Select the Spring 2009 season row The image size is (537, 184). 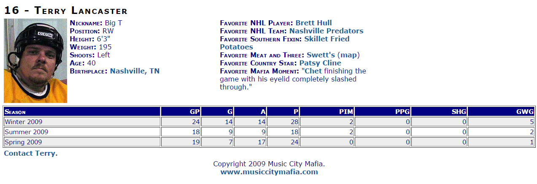(269, 142)
